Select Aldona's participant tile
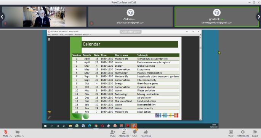Image resolution: width=261 pixels, height=138 pixels. 130,17
